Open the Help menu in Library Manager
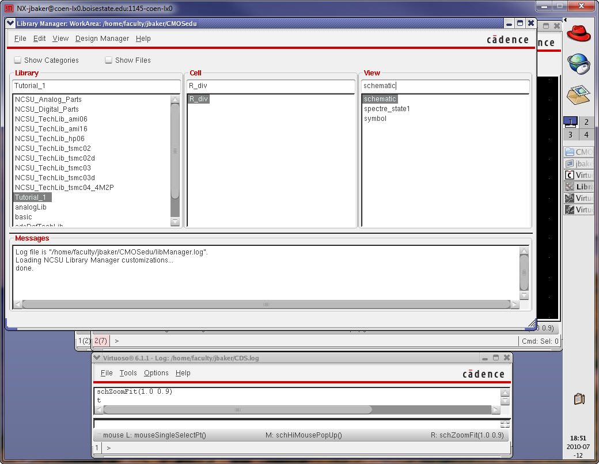Image resolution: width=599 pixels, height=464 pixels. click(x=143, y=39)
